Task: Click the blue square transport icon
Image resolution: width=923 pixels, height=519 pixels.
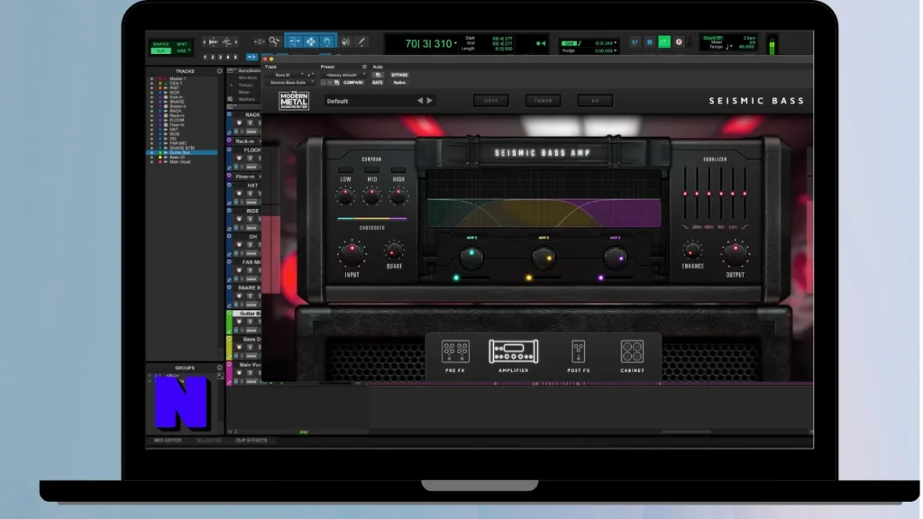Action: click(x=649, y=41)
